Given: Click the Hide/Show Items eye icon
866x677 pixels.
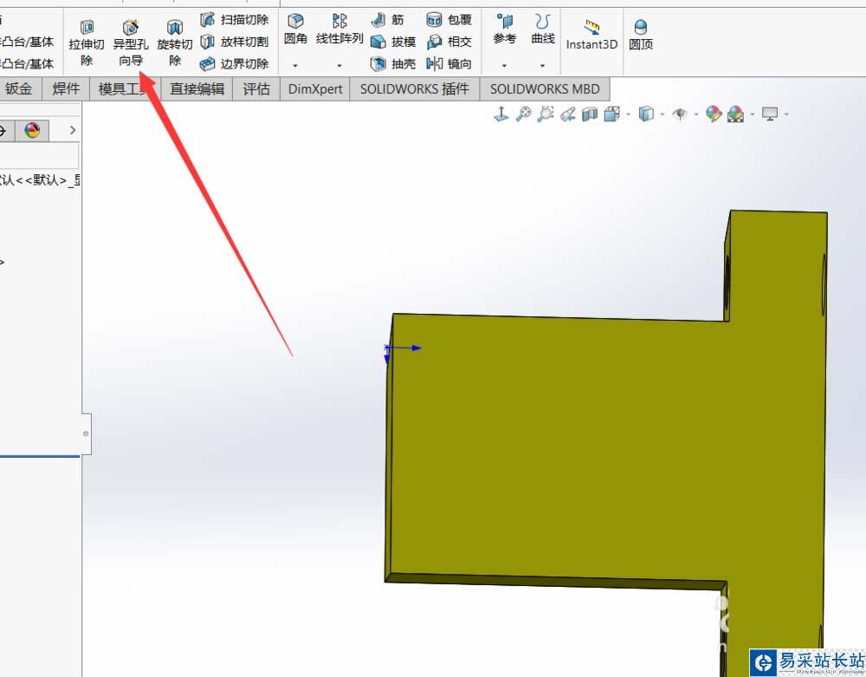Looking at the screenshot, I should coord(680,114).
